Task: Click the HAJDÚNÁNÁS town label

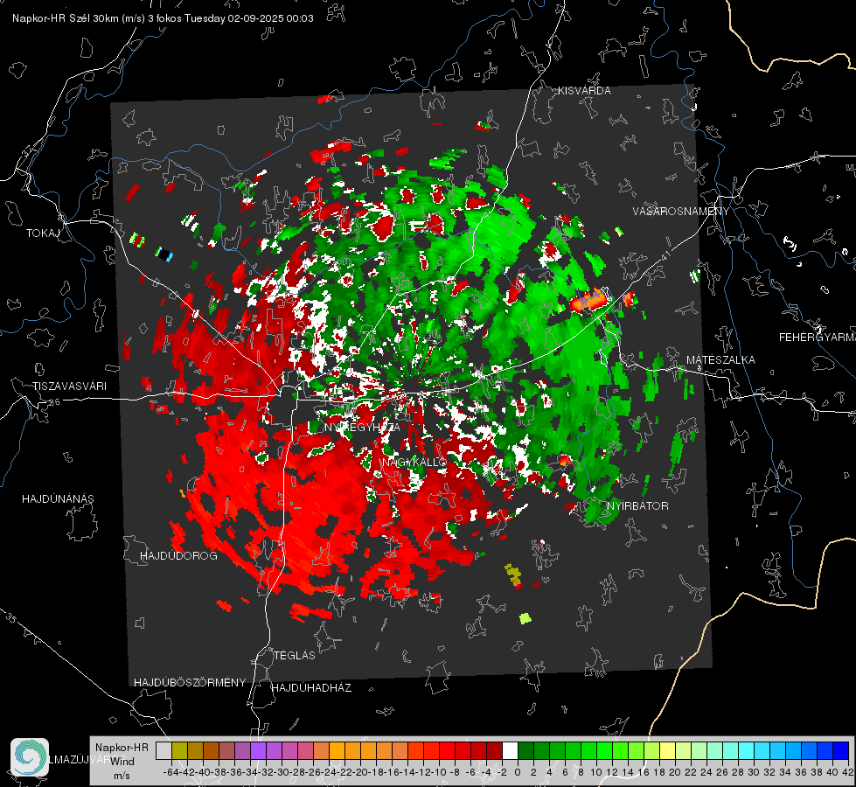Action: click(x=58, y=498)
